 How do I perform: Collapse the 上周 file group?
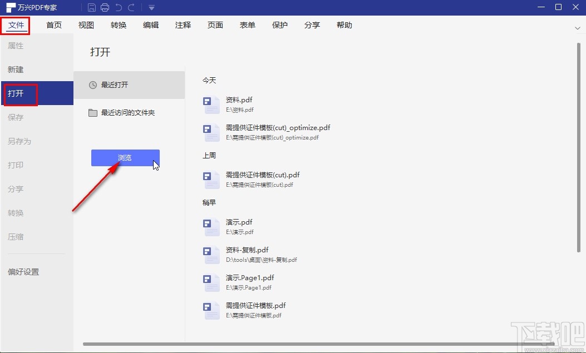pyautogui.click(x=209, y=155)
